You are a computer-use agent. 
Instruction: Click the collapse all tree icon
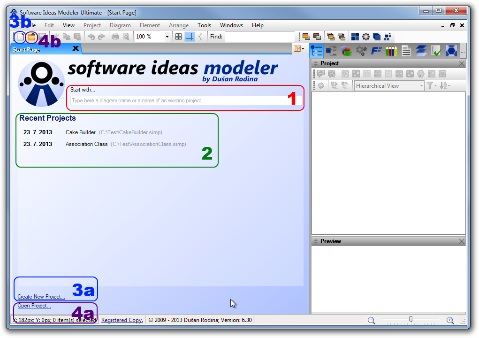(344, 85)
